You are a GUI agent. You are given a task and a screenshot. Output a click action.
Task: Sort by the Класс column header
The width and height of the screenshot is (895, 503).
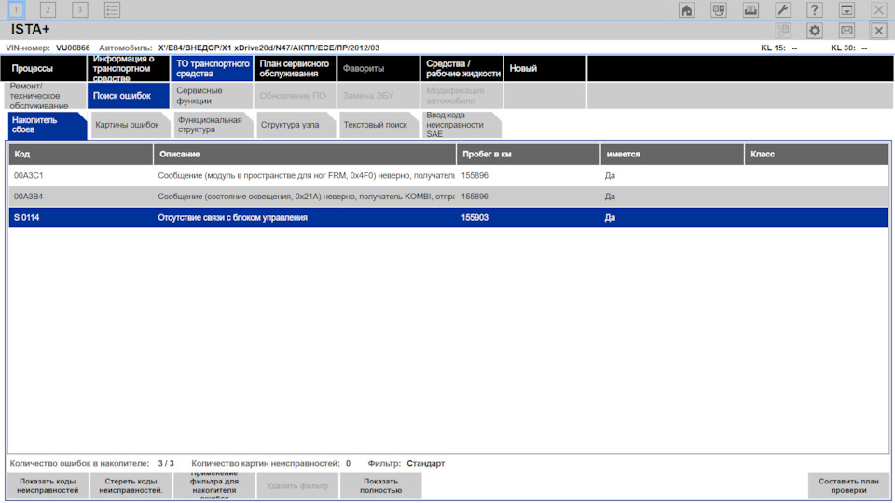point(817,154)
